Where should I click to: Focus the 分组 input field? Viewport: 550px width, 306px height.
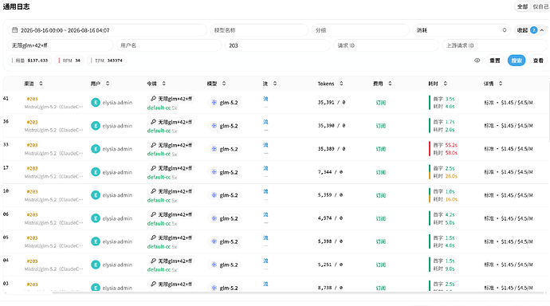[360, 30]
